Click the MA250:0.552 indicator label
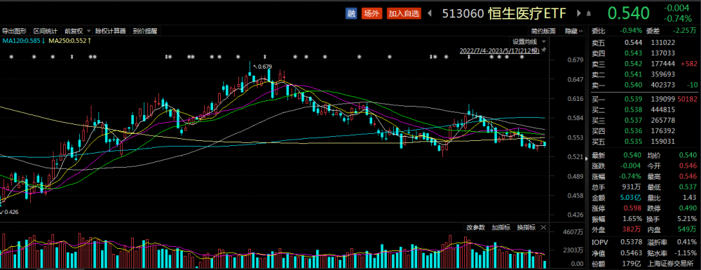The width and height of the screenshot is (701, 270). [69, 41]
